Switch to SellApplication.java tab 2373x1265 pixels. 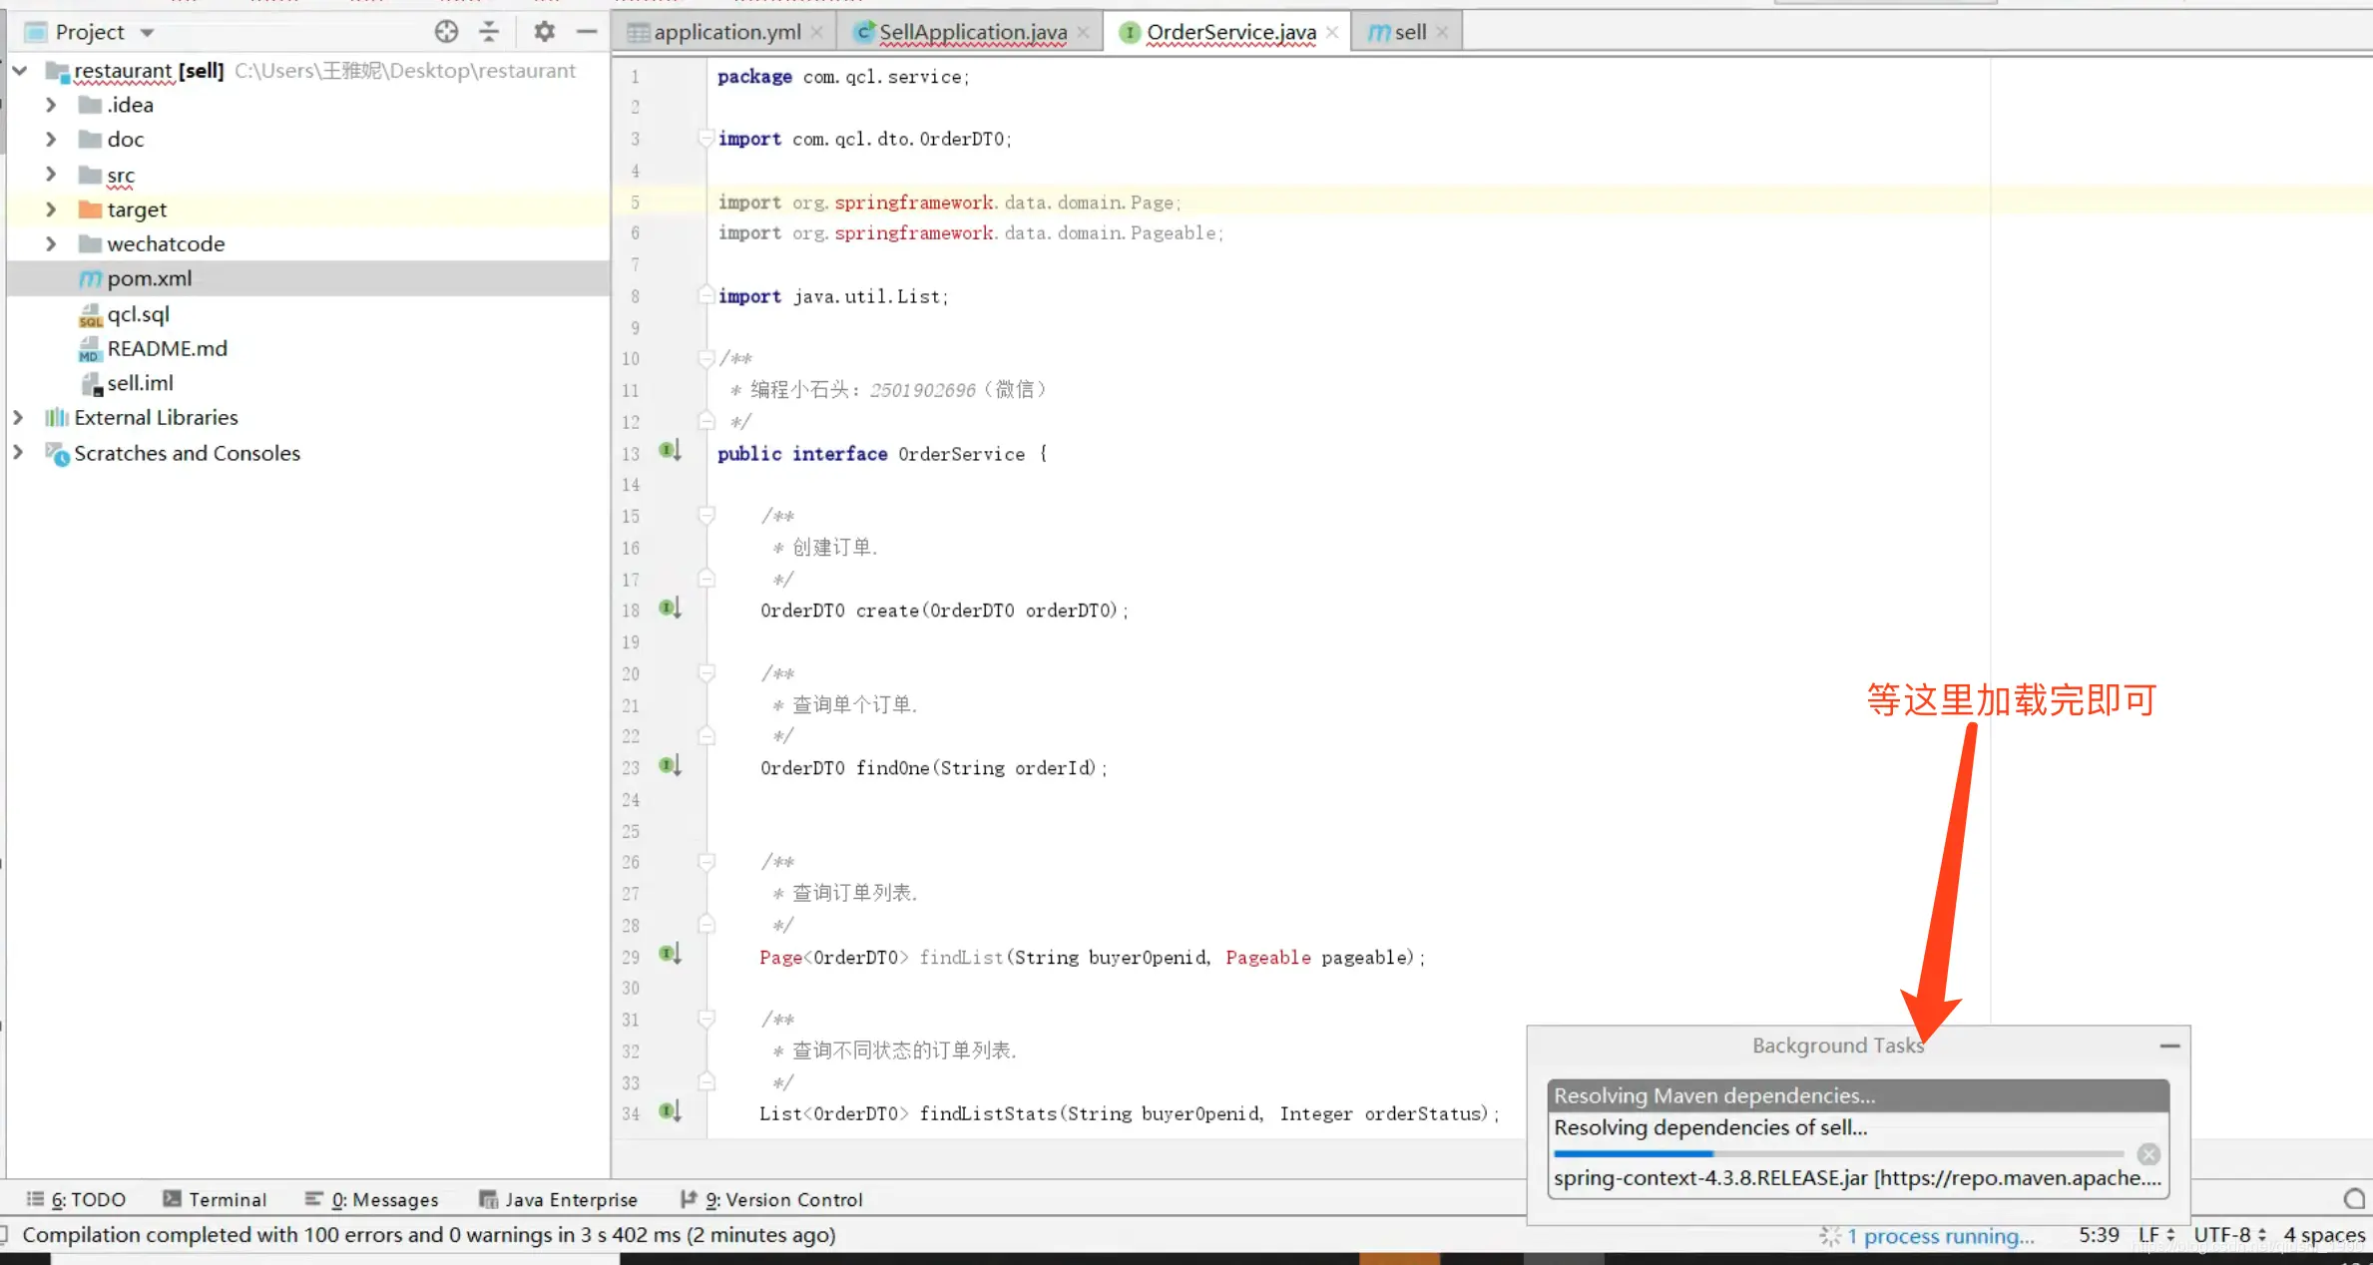972,32
